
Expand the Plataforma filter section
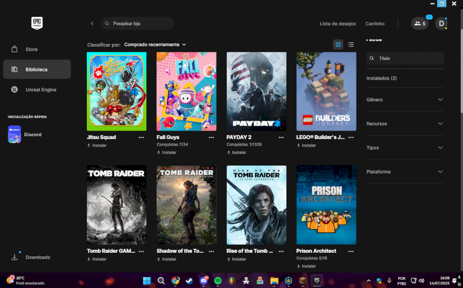point(405,171)
